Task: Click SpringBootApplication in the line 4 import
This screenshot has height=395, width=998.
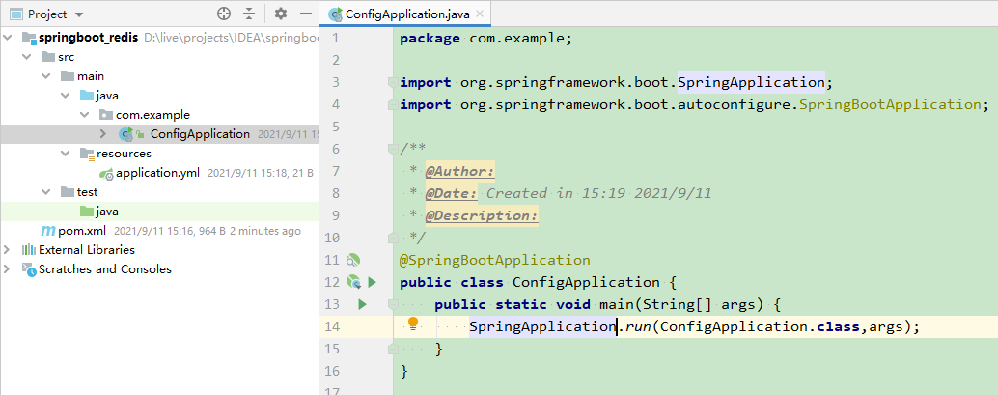Action: pyautogui.click(x=889, y=104)
